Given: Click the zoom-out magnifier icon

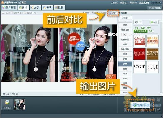Looking at the screenshot, I should [x=7, y=13].
